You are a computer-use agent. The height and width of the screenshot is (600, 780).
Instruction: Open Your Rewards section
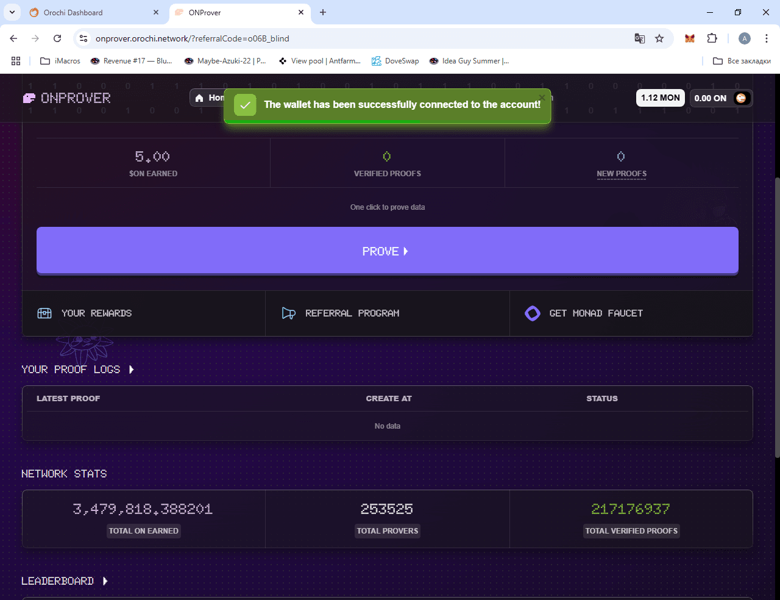click(x=144, y=313)
